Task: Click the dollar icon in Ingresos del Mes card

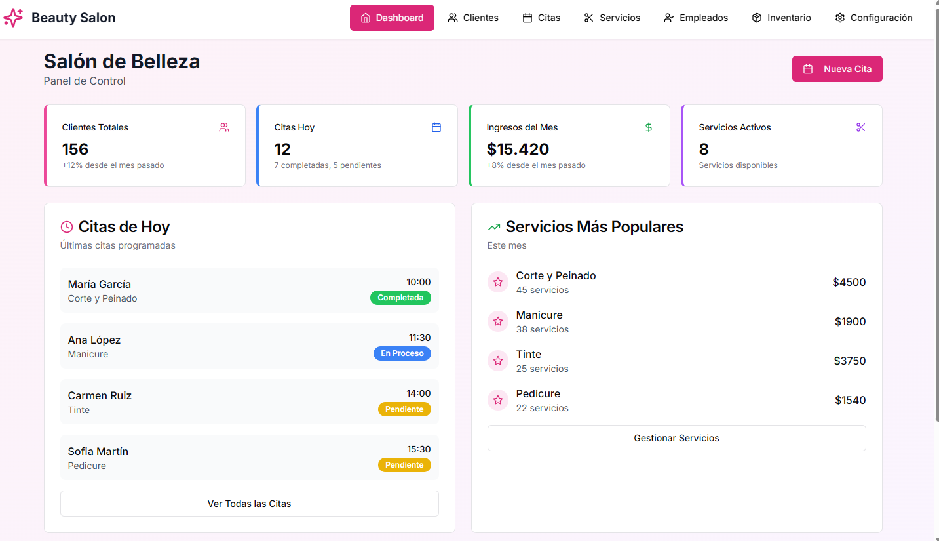Action: 649,127
